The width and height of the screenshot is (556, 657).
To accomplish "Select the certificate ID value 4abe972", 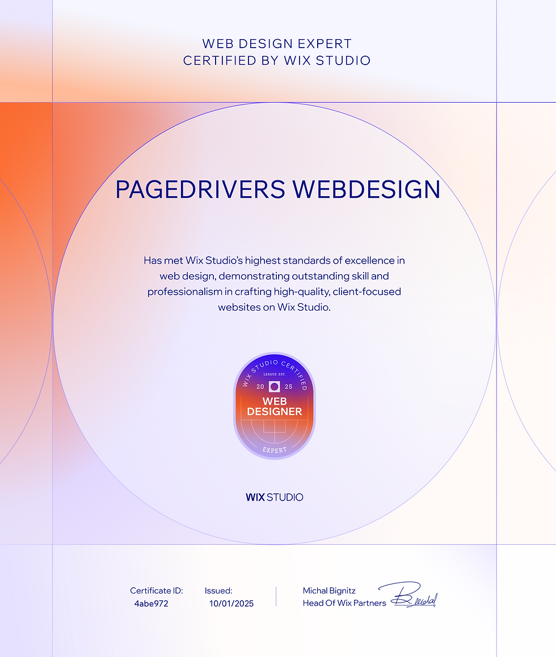I will tap(151, 604).
